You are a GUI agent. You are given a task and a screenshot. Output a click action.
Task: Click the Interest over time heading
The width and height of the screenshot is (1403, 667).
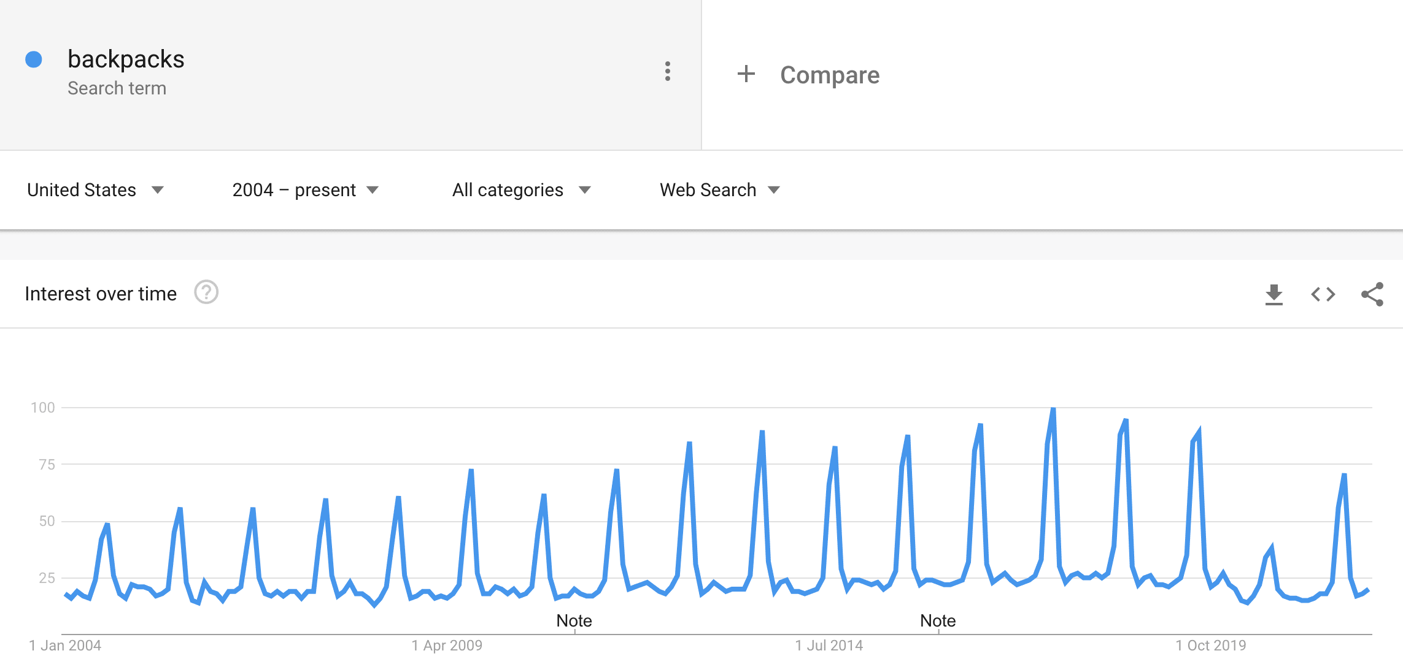101,294
